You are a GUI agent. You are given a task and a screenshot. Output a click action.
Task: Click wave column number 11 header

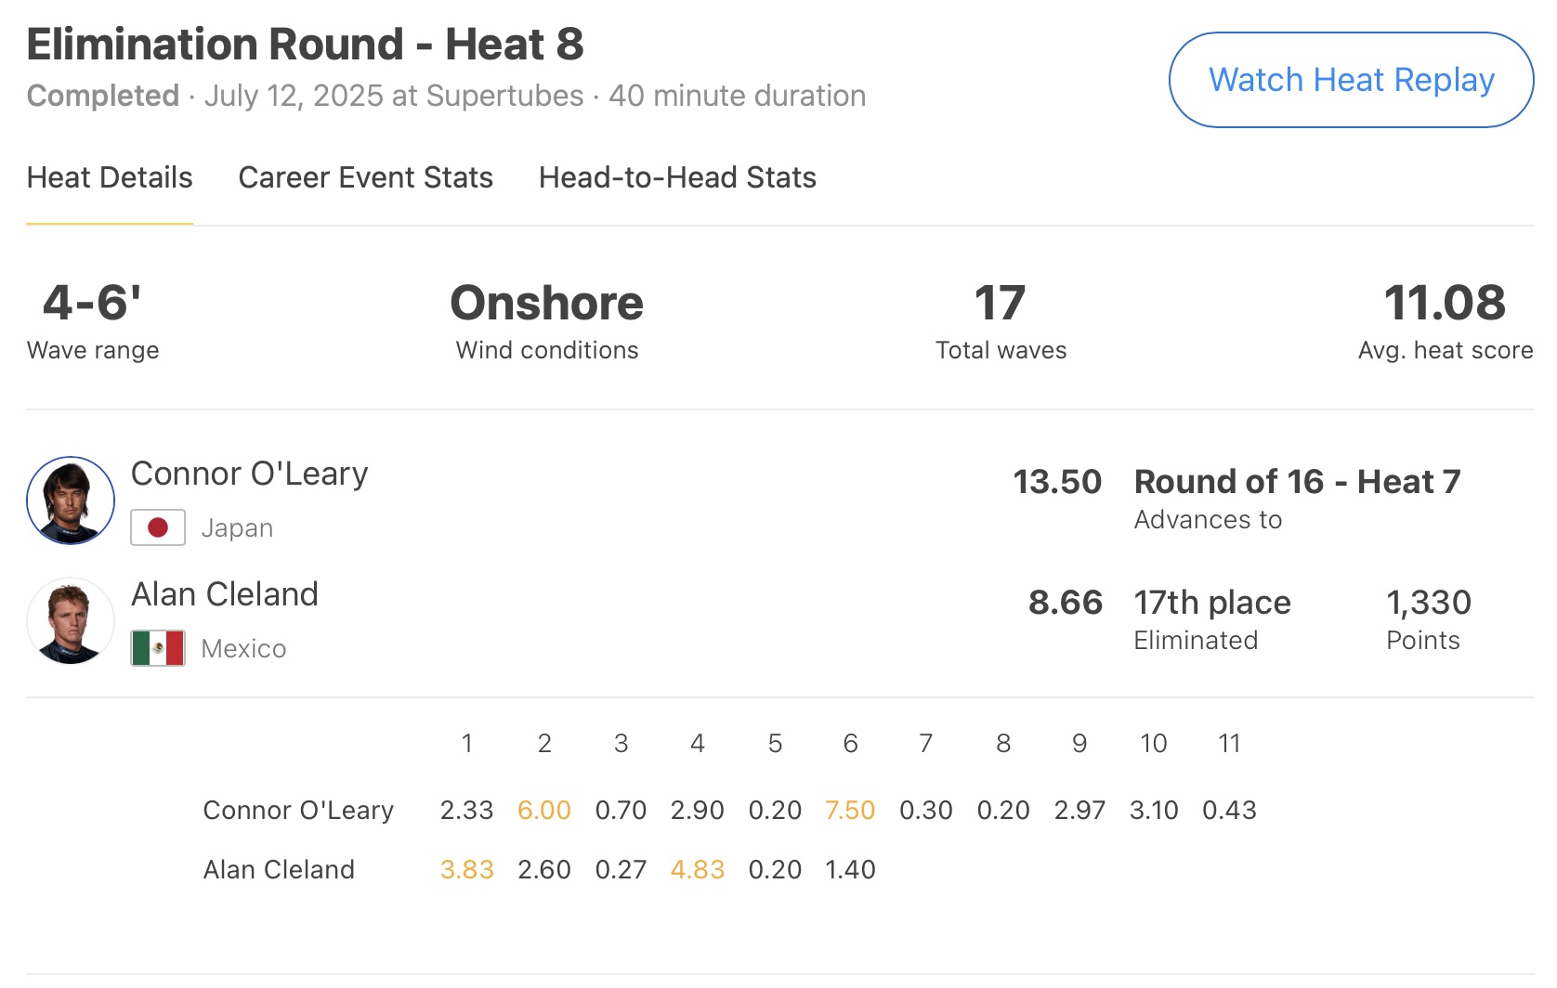(x=1229, y=744)
